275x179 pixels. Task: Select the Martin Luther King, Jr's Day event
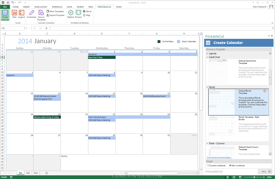47,117
